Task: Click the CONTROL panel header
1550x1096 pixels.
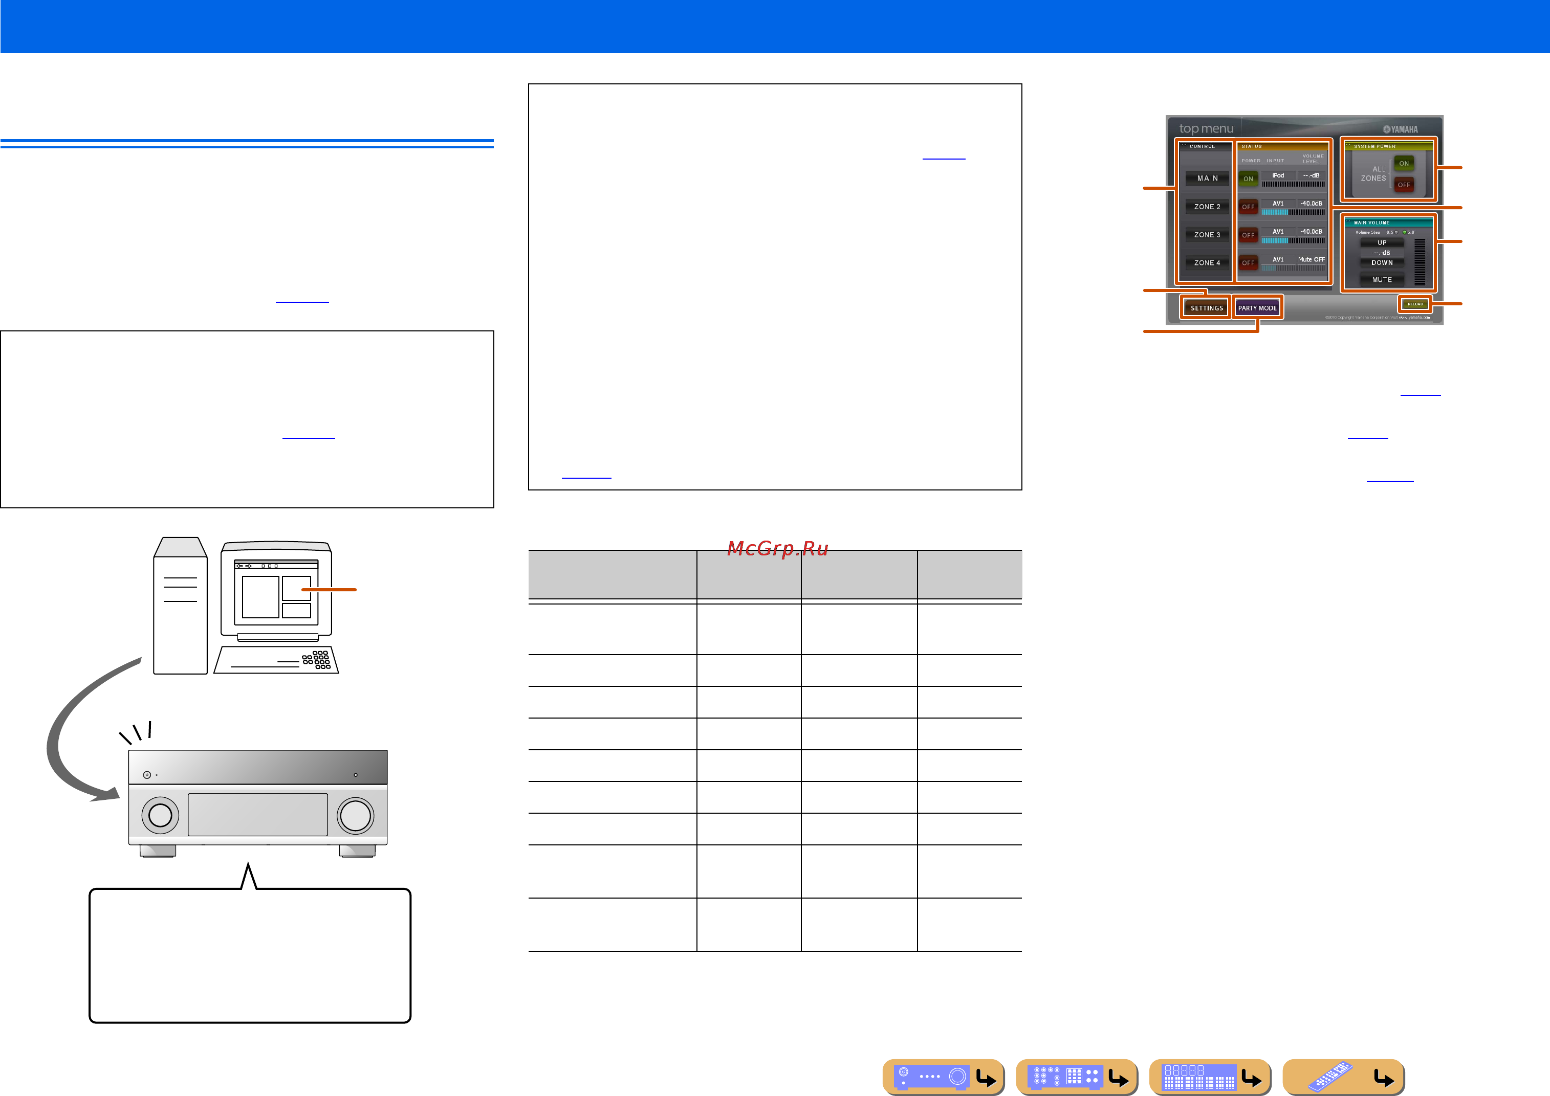Action: [x=1206, y=146]
